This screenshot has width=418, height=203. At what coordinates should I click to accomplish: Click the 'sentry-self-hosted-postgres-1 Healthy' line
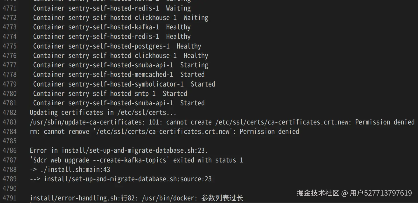[117, 46]
